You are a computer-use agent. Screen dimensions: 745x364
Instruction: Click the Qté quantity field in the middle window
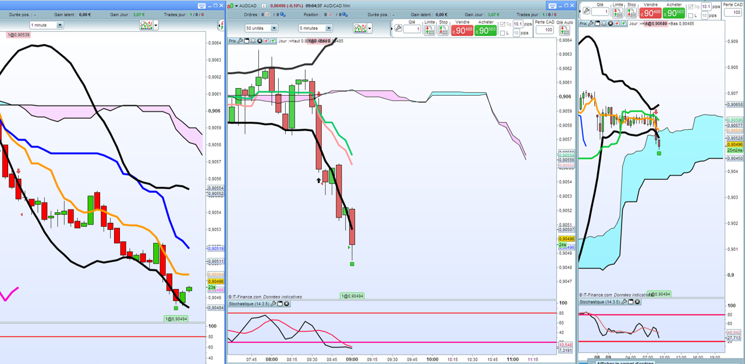point(412,28)
